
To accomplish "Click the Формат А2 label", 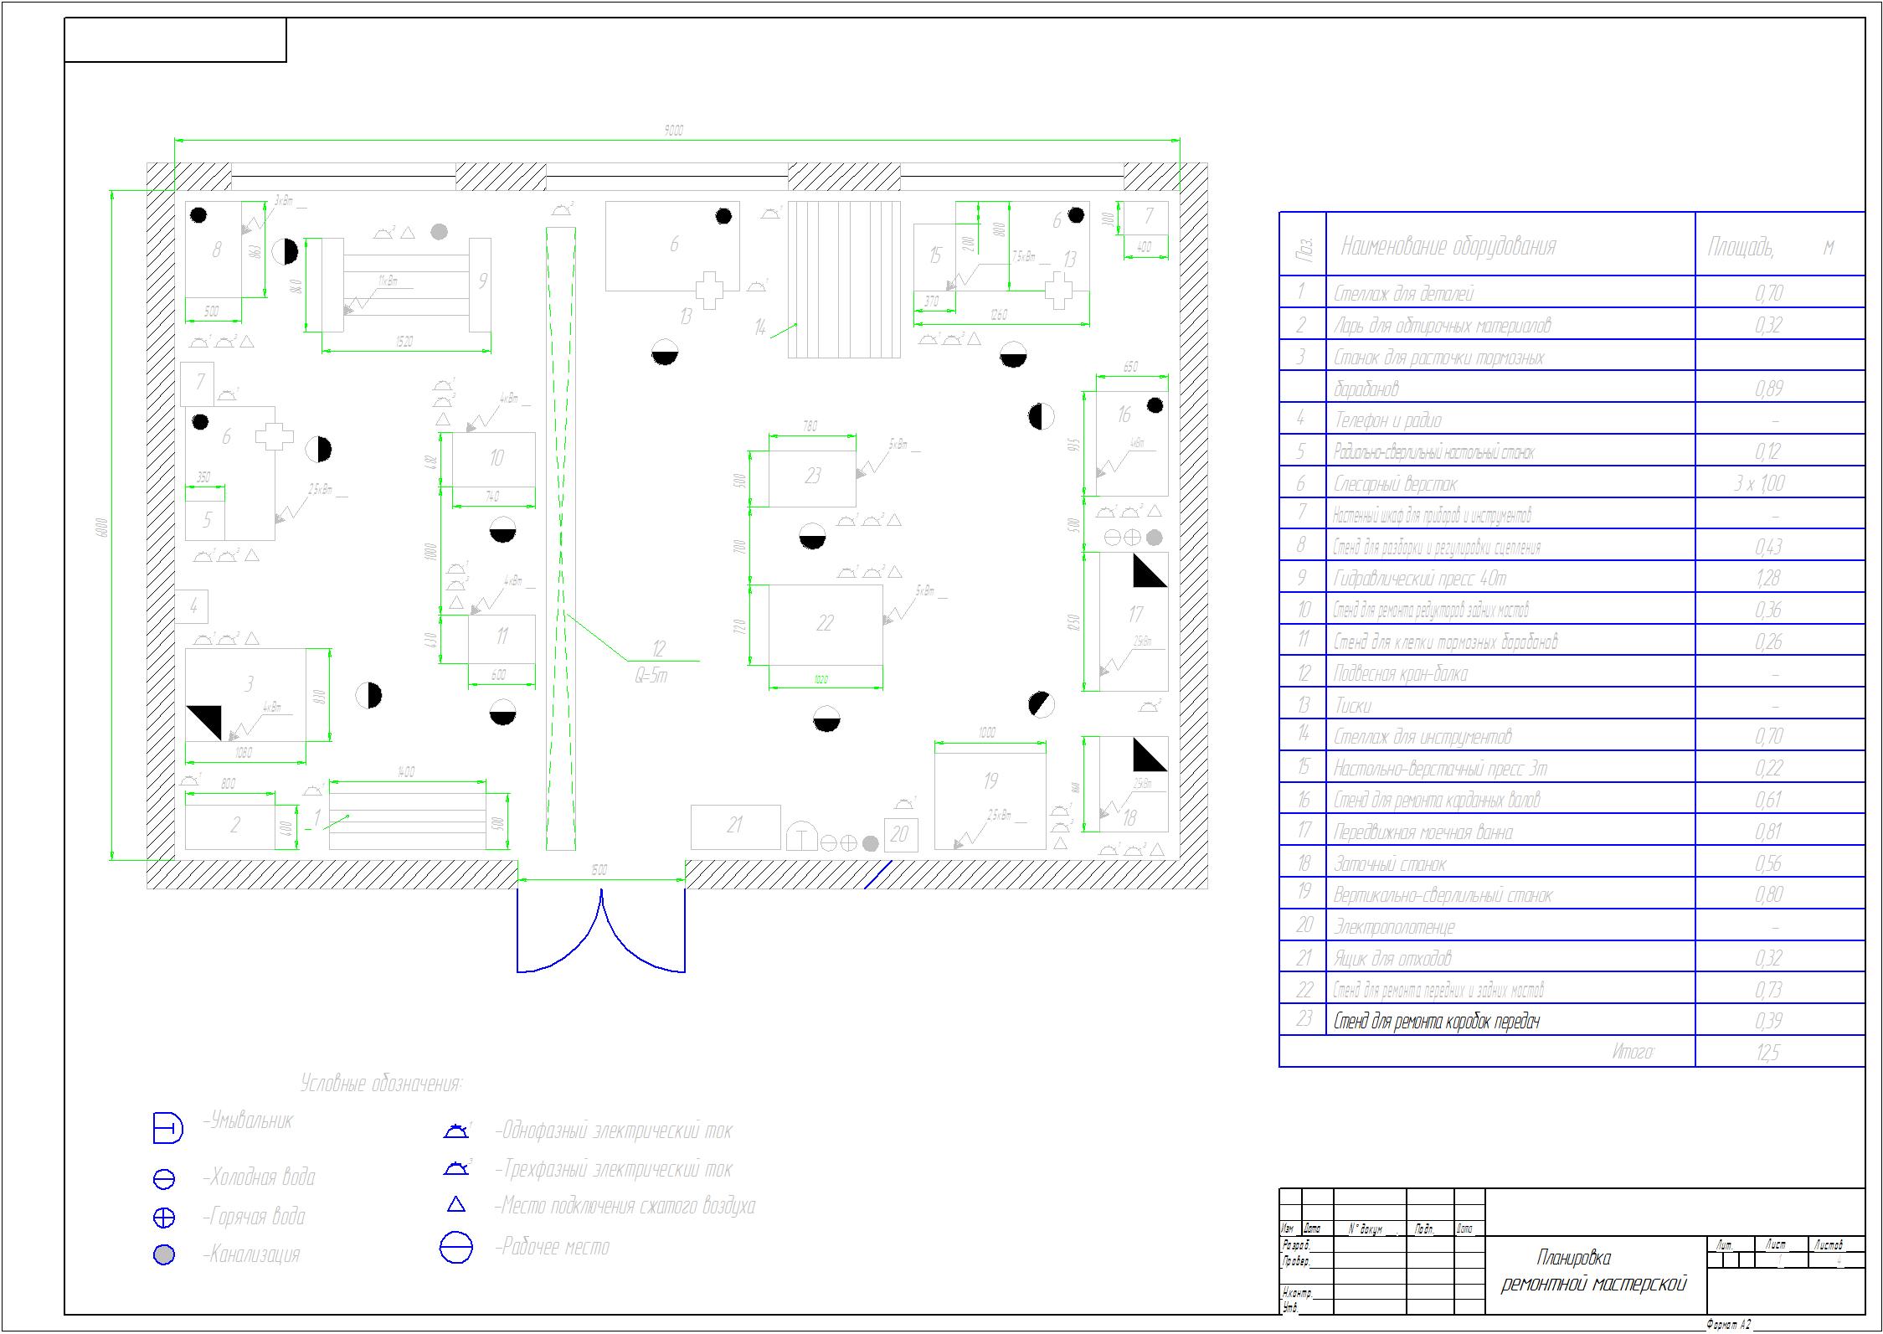I will (1728, 1325).
